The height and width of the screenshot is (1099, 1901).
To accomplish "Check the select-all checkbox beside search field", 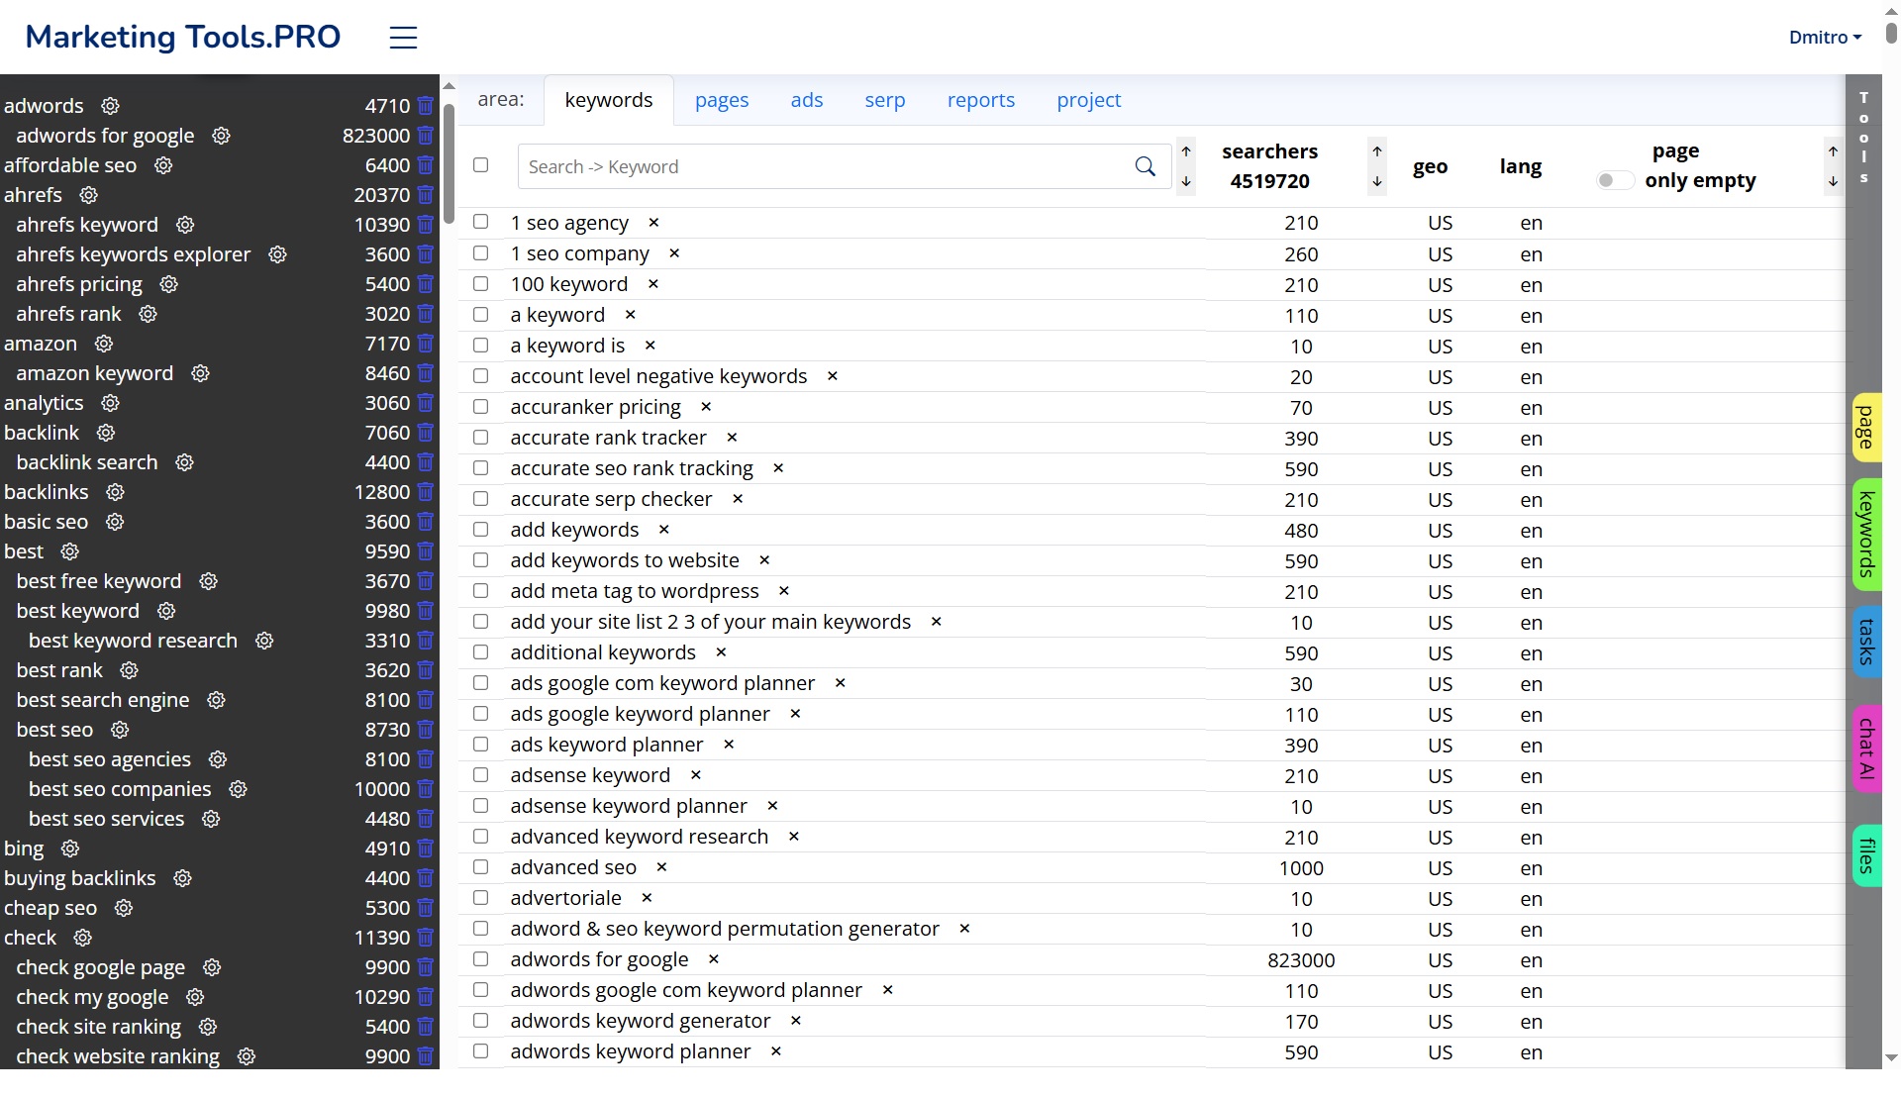I will (481, 165).
